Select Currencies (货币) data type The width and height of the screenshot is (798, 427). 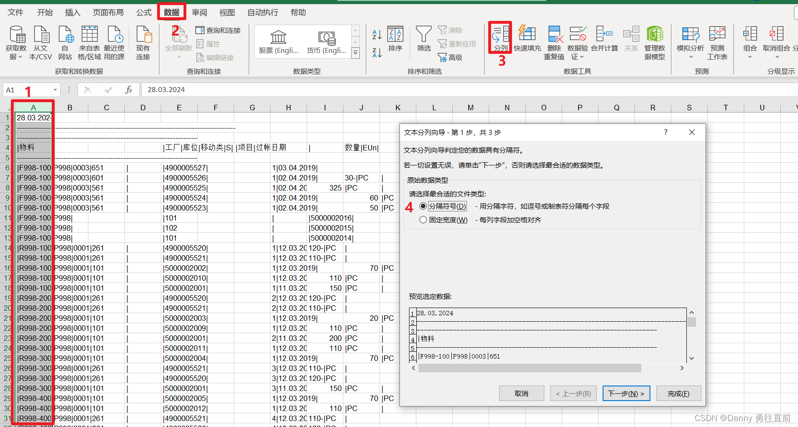327,42
